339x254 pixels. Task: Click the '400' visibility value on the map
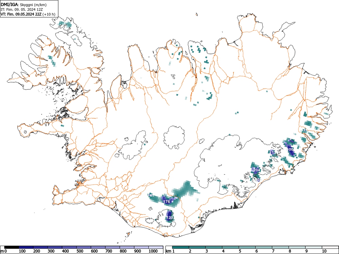point(290,149)
